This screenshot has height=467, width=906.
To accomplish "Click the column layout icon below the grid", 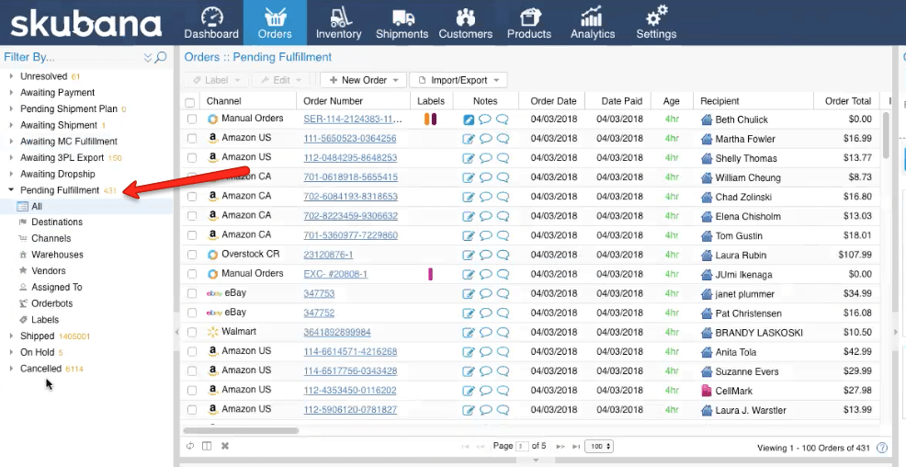I will pos(207,446).
